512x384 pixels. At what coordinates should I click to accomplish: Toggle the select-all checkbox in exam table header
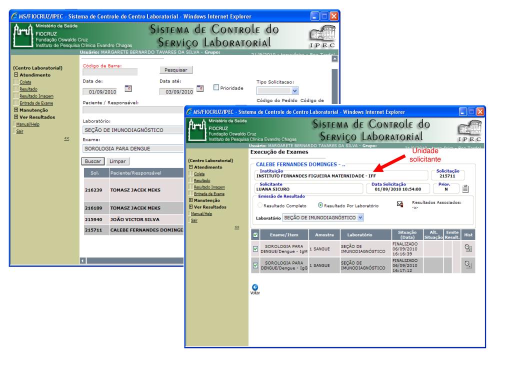click(256, 233)
